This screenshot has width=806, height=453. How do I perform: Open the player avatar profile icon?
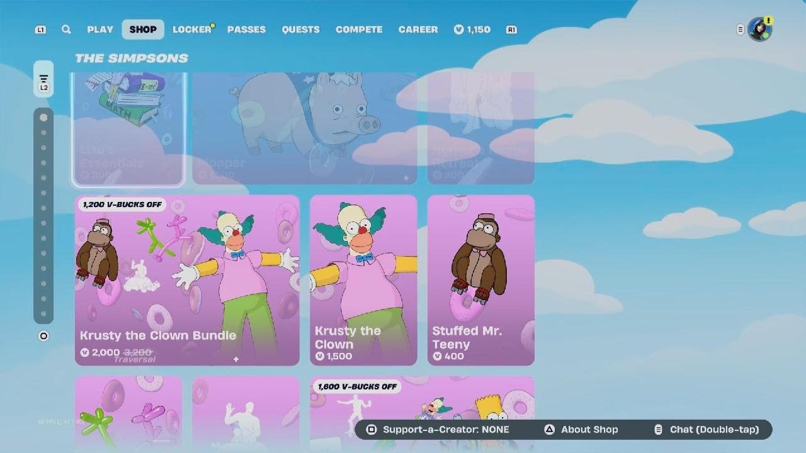760,29
